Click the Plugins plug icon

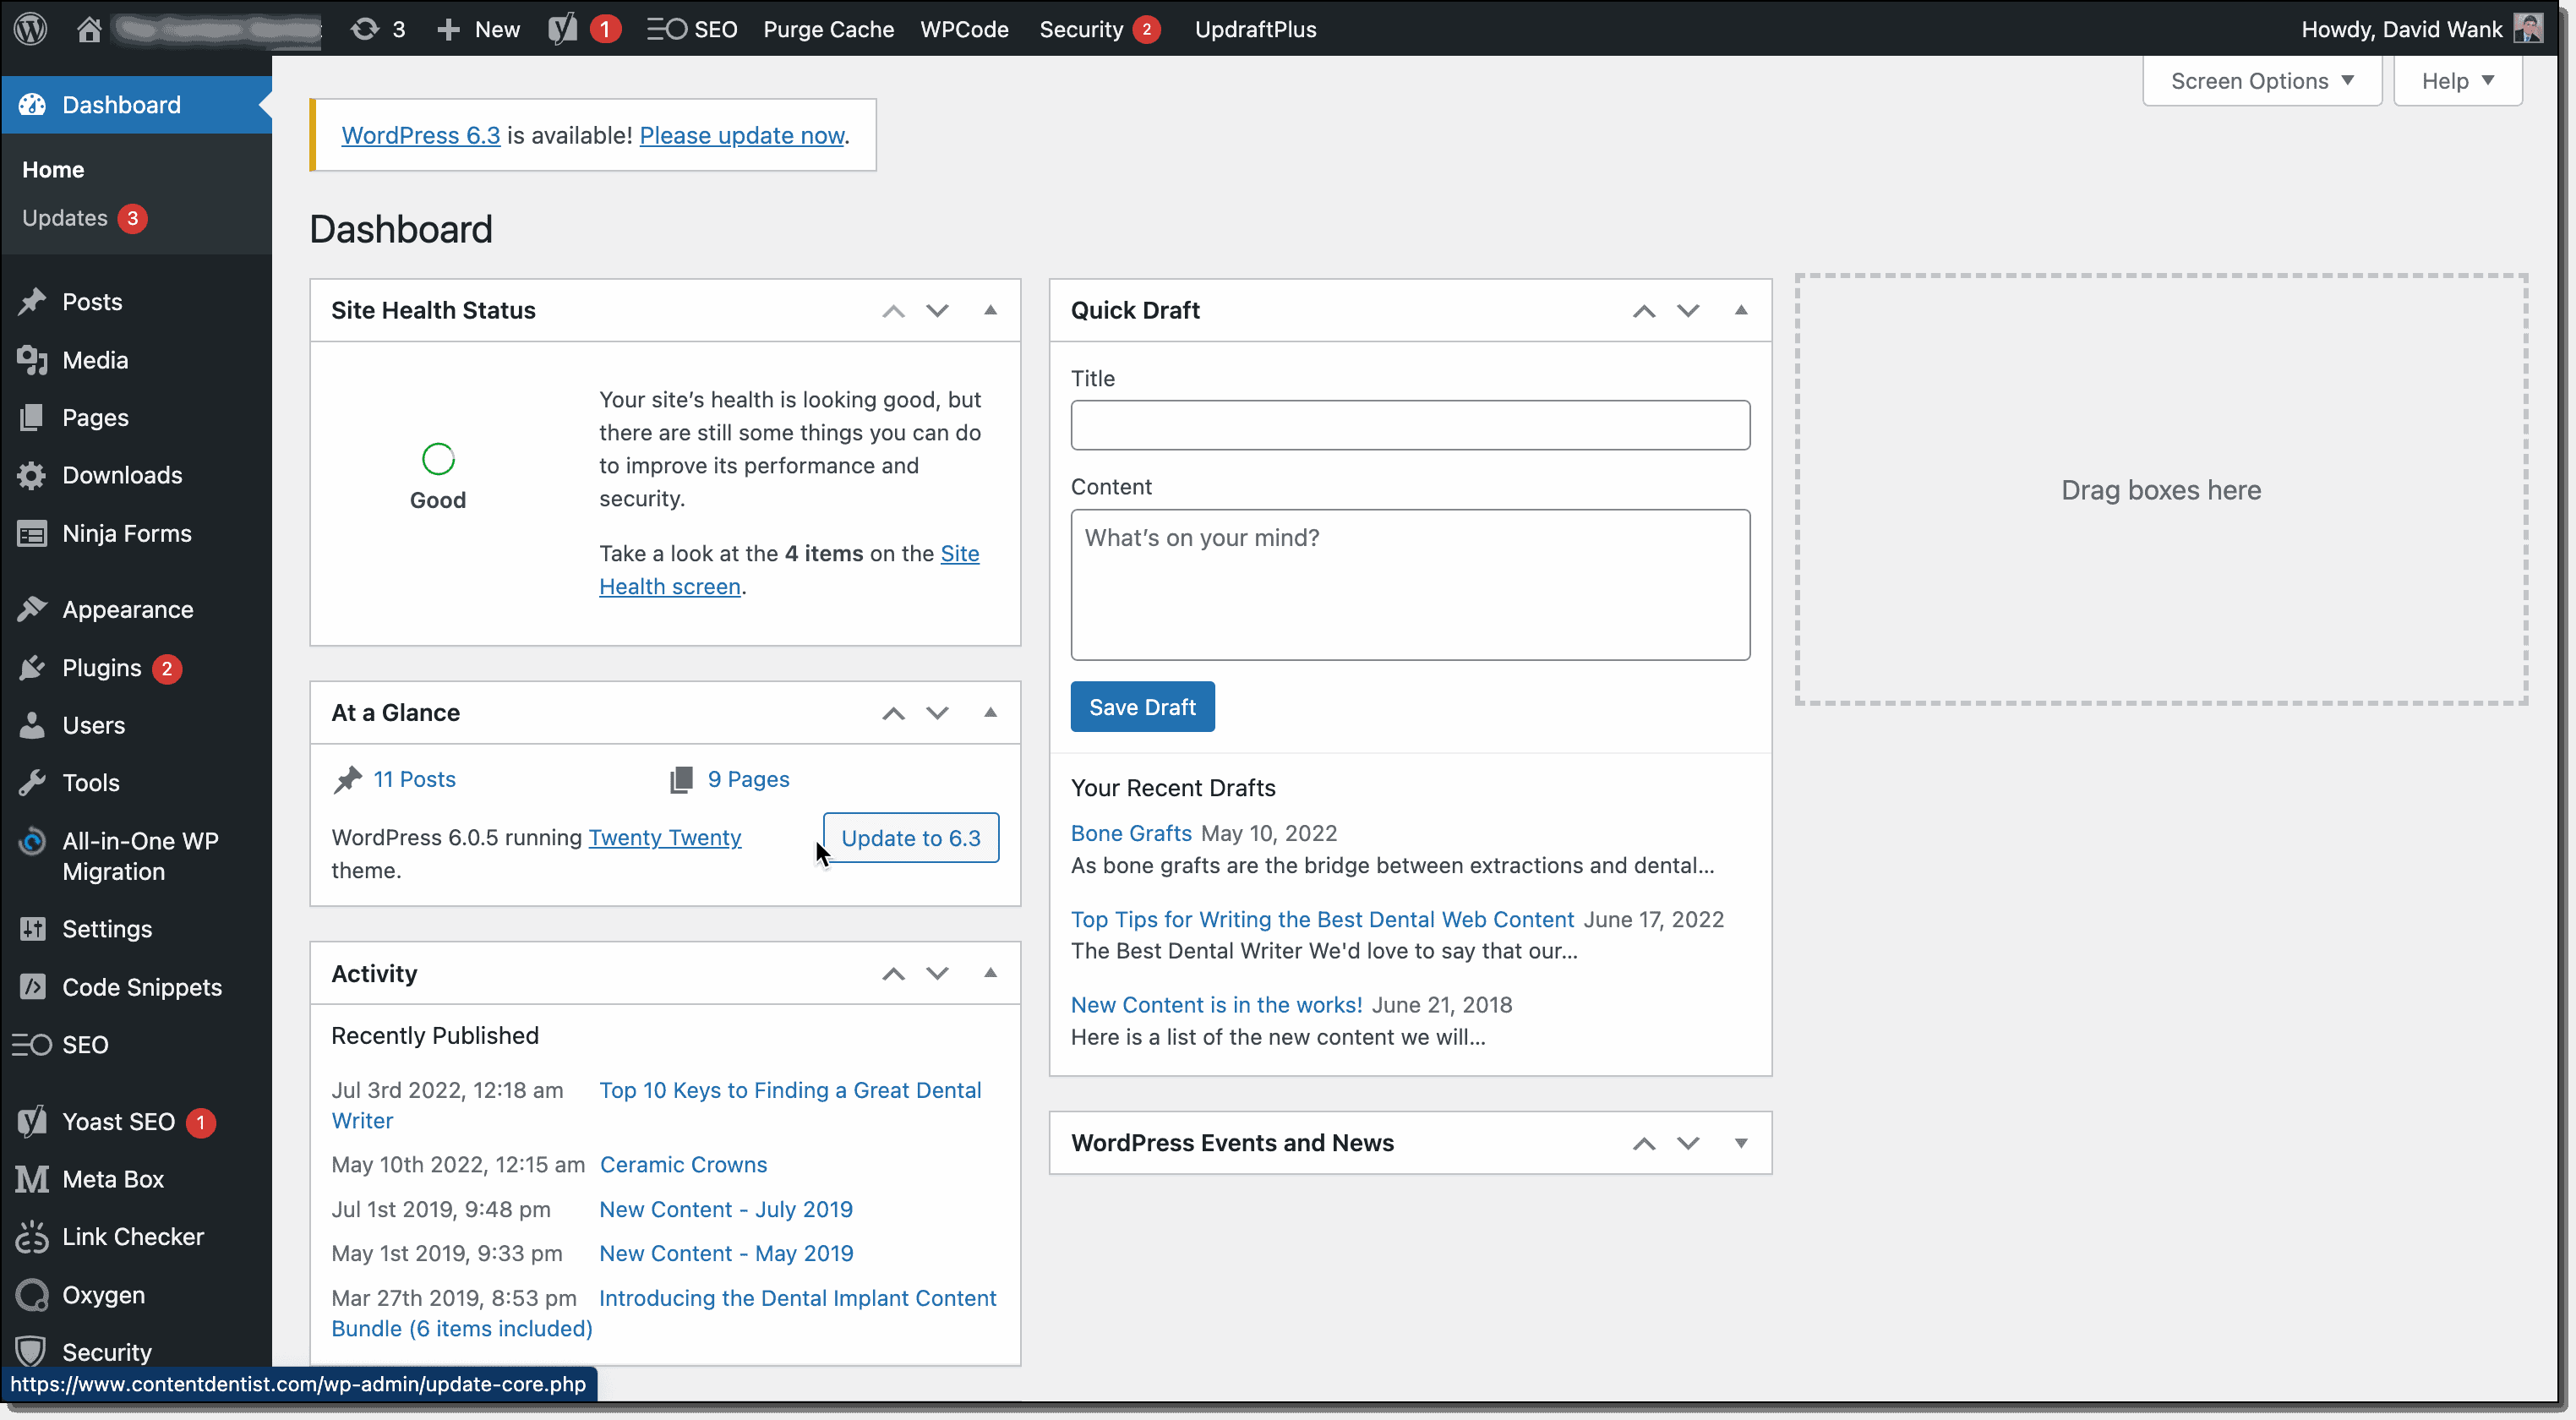(32, 667)
